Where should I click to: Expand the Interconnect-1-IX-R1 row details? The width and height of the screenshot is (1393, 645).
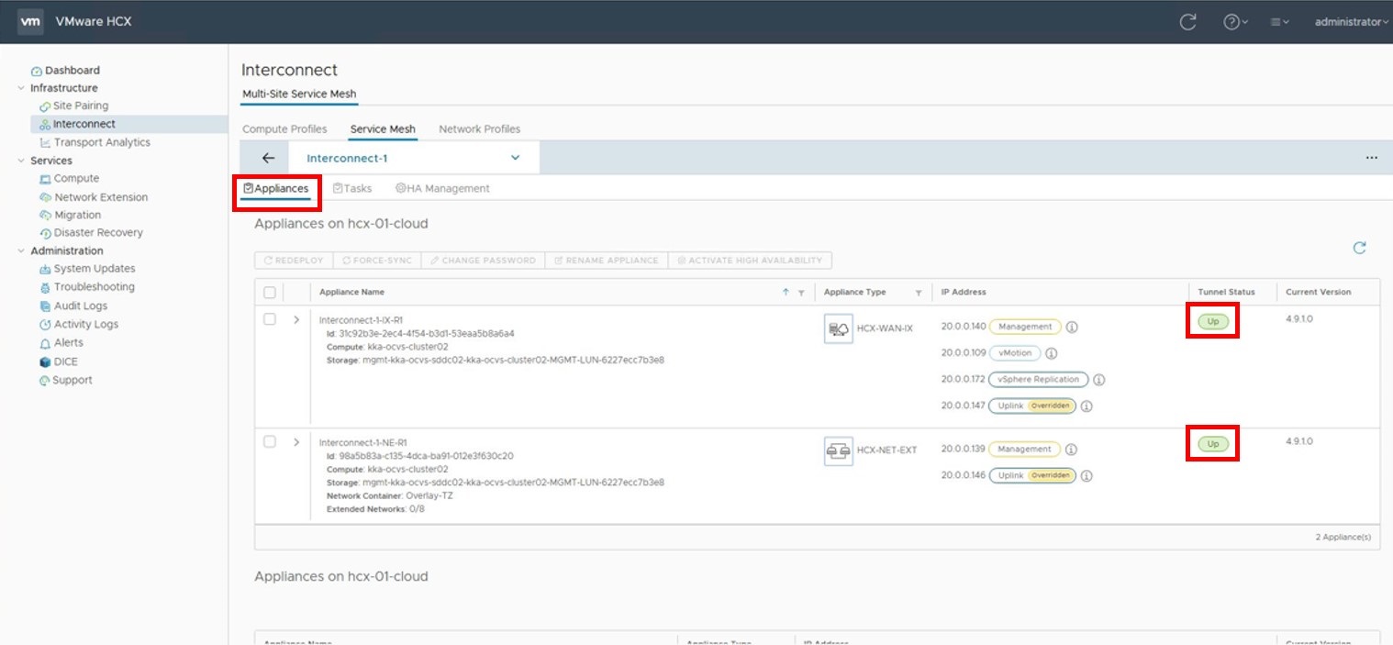(295, 320)
